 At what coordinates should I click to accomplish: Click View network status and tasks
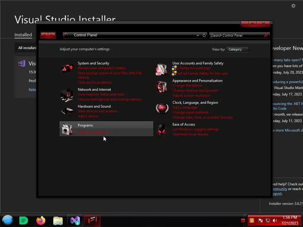[x=101, y=94]
